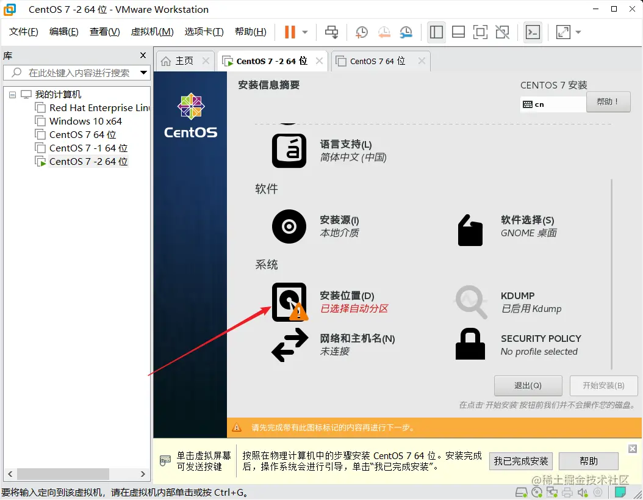Click the 退出(Q) button
This screenshot has width=643, height=500.
[528, 385]
